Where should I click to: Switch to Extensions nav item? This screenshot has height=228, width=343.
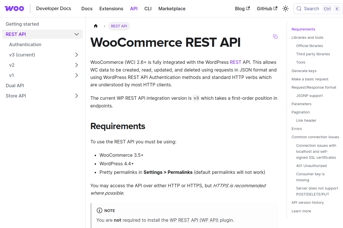coord(111,9)
